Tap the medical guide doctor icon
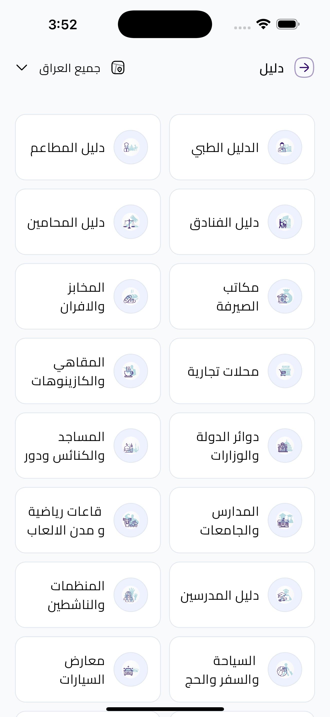This screenshot has height=717, width=330. click(x=285, y=147)
